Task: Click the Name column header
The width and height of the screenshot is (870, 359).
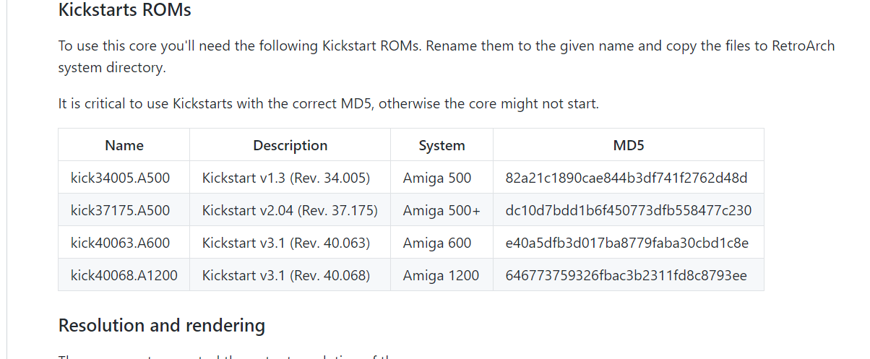Action: tap(124, 145)
